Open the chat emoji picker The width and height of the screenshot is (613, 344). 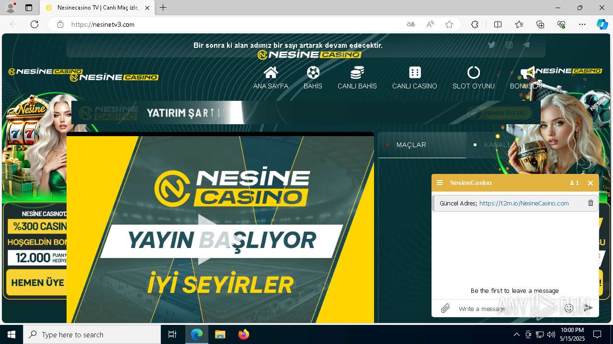pyautogui.click(x=569, y=309)
